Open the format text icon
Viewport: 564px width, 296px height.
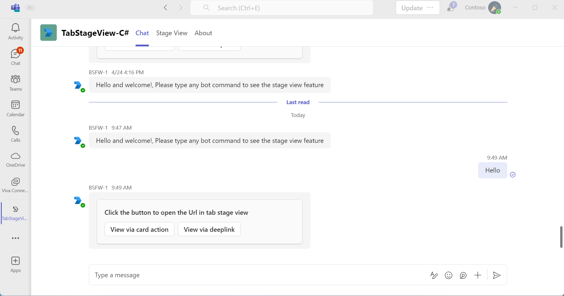click(x=434, y=275)
